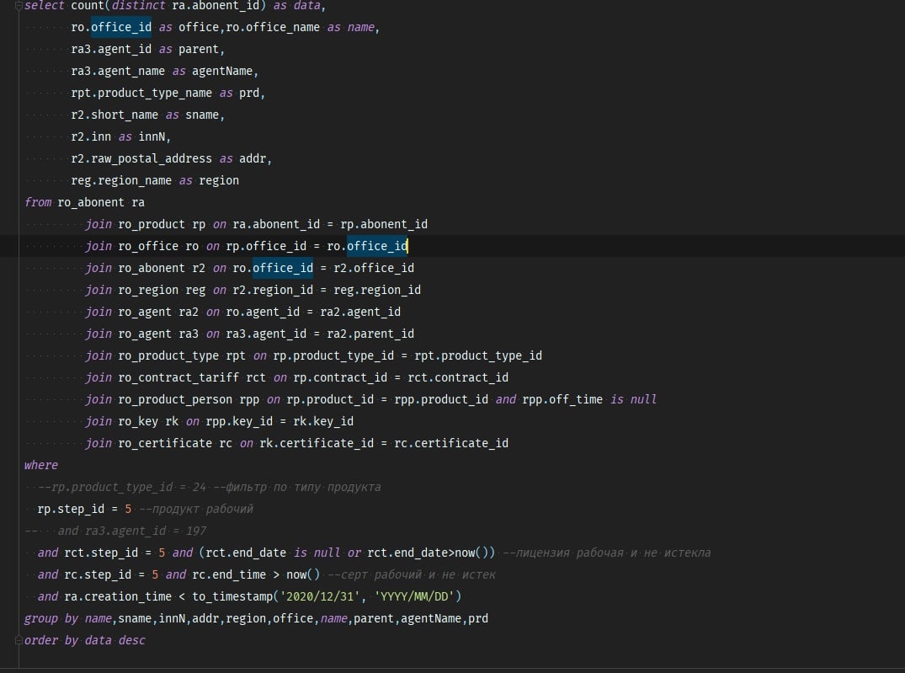Click 'rp.office_id' in the ro_office join line

(x=266, y=246)
